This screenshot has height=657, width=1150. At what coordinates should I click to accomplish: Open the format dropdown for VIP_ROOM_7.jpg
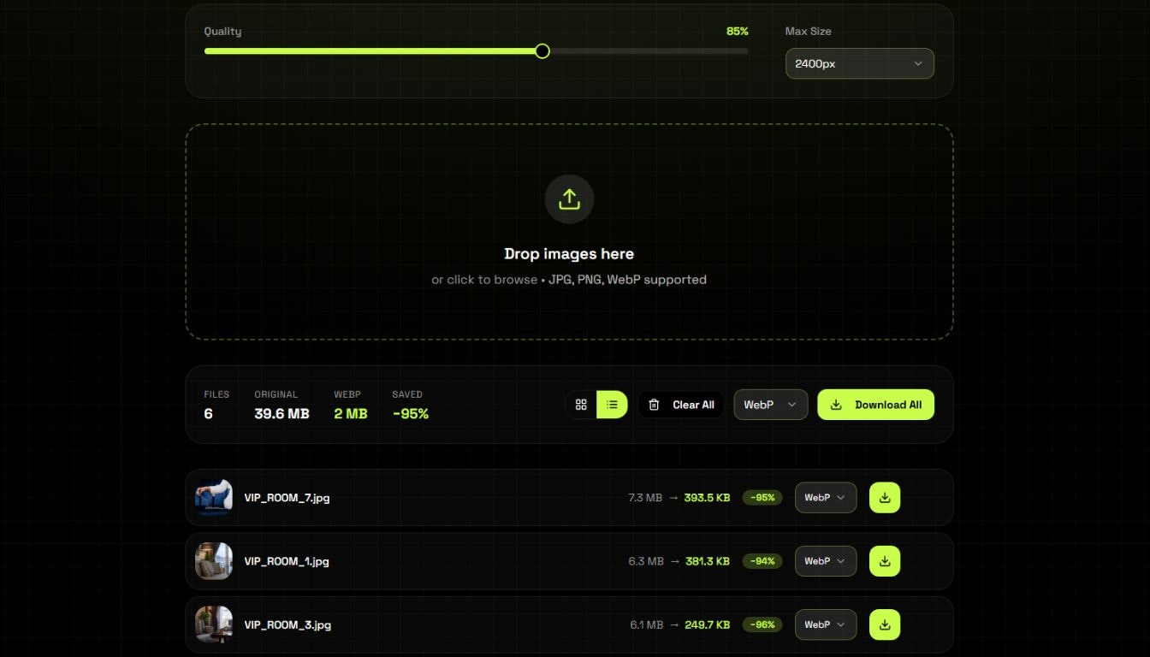(825, 497)
